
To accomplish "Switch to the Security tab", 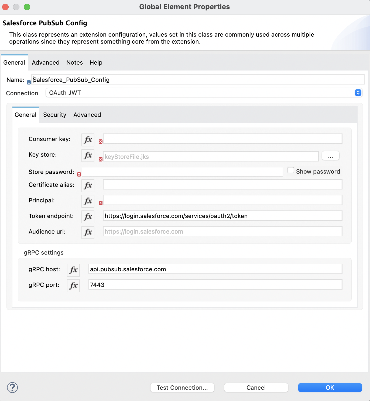I will [x=54, y=115].
